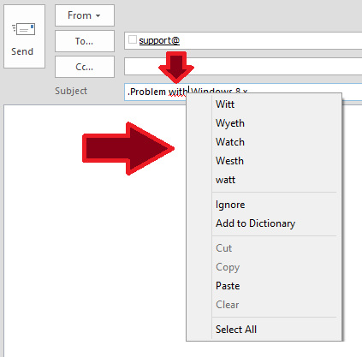Image resolution: width=362 pixels, height=357 pixels.
Task: Choose spelling suggestion Witt
Action: coord(225,104)
